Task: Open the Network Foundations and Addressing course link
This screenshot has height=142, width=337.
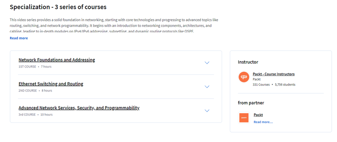Action: point(57,60)
